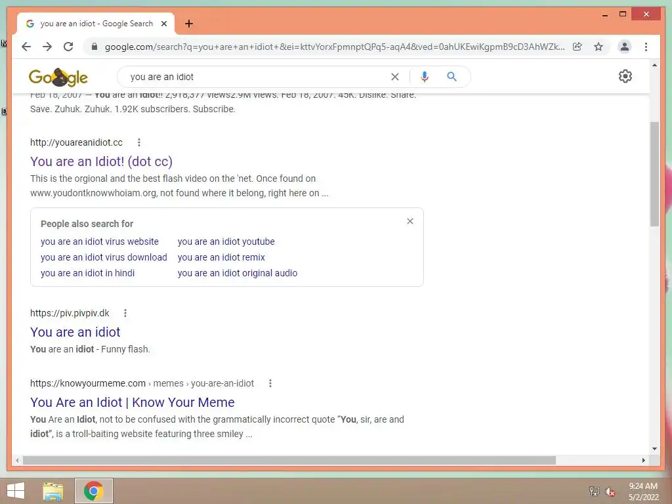The image size is (672, 504).
Task: Search 'you are an idiot original audio'
Action: click(238, 273)
